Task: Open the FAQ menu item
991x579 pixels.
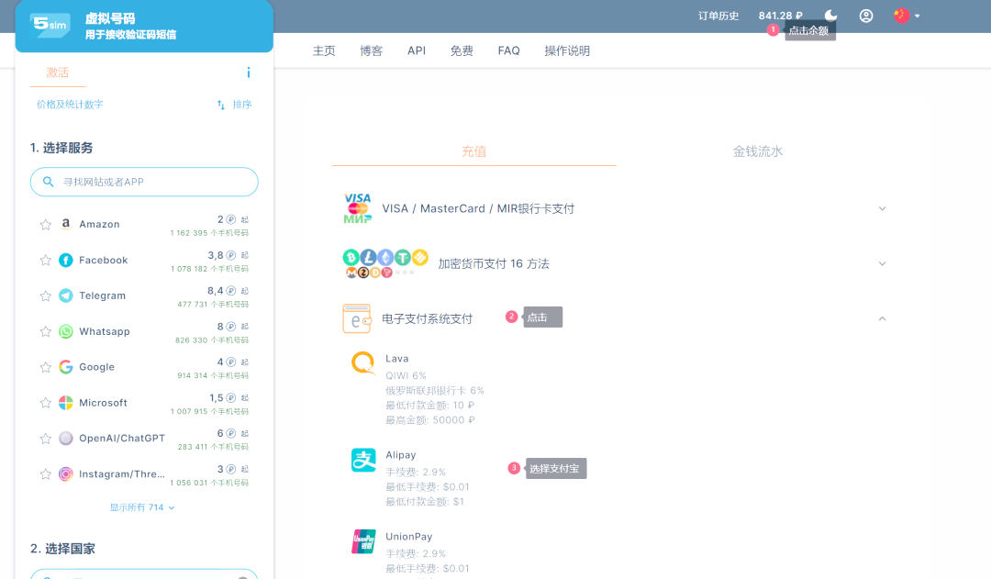Action: [x=508, y=50]
